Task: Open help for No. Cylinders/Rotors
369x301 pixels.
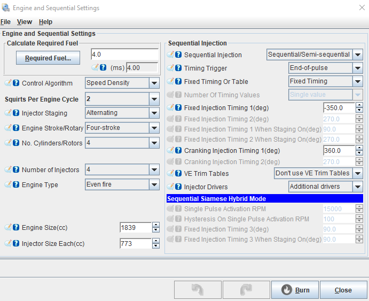Action: point(16,143)
